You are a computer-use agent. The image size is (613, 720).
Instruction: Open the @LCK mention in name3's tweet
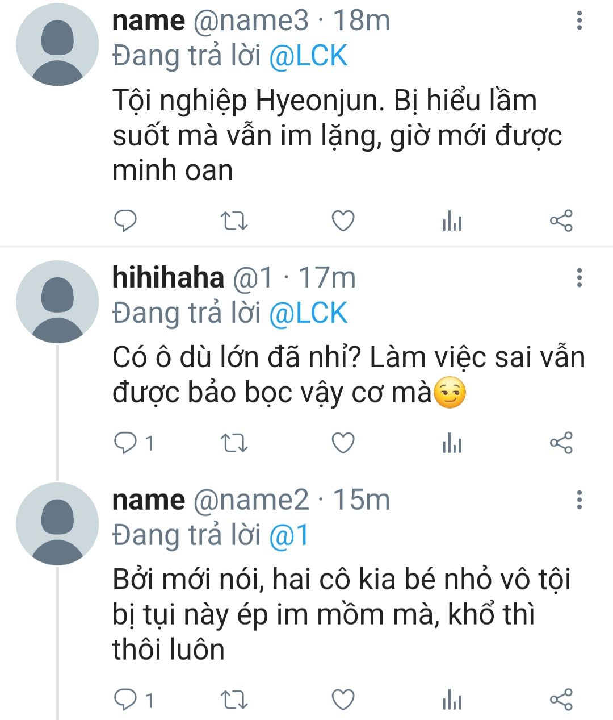(308, 56)
